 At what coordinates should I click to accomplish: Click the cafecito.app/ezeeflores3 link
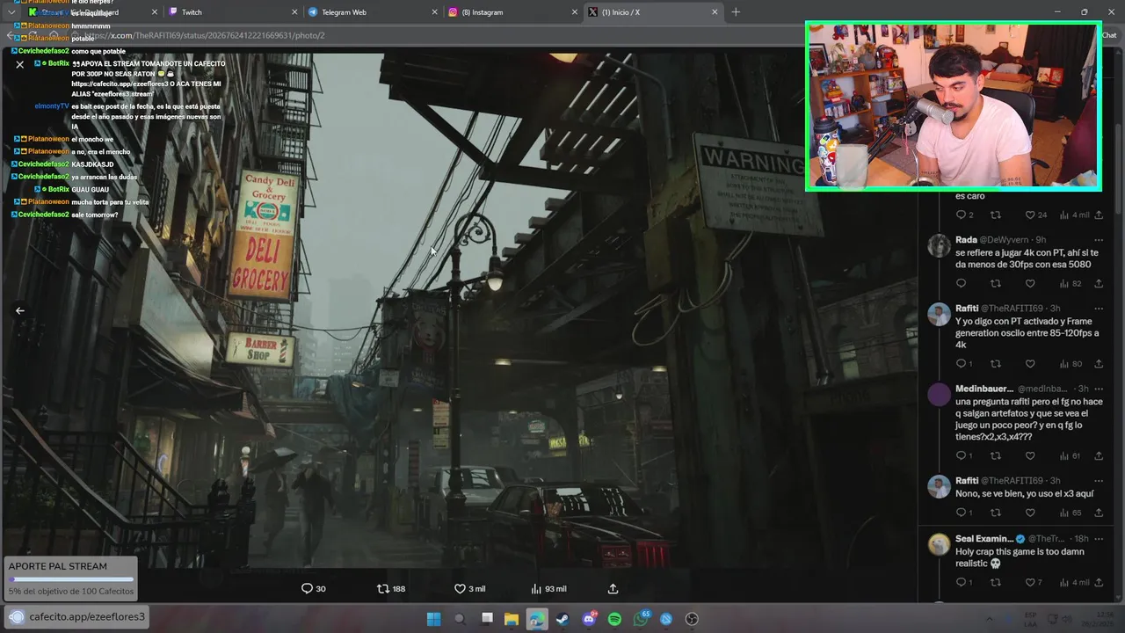pos(87,617)
